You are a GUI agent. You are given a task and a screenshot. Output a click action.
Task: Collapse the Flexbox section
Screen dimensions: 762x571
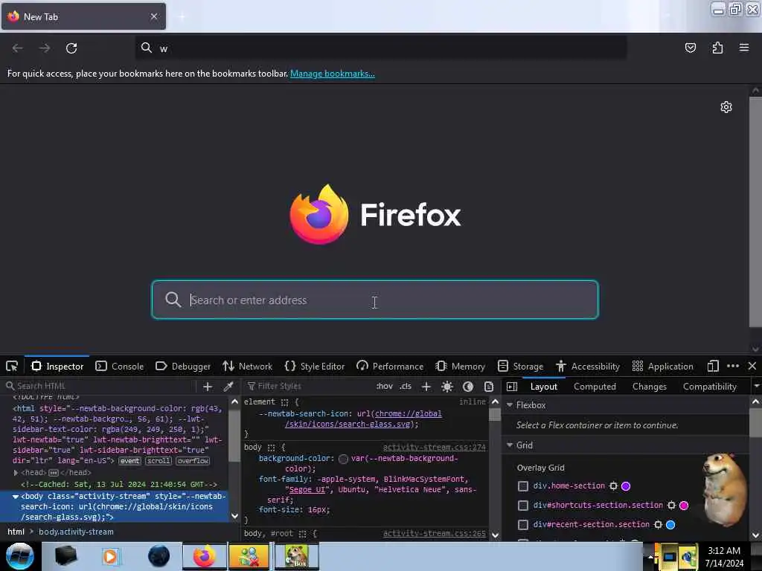tap(510, 405)
